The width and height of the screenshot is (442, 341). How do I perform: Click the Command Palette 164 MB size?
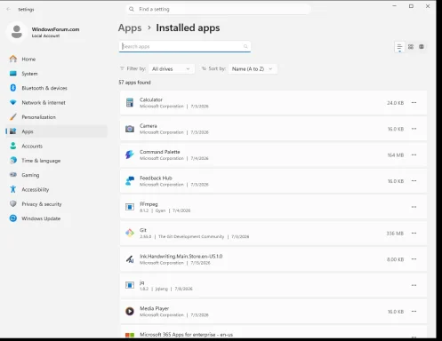(x=396, y=155)
